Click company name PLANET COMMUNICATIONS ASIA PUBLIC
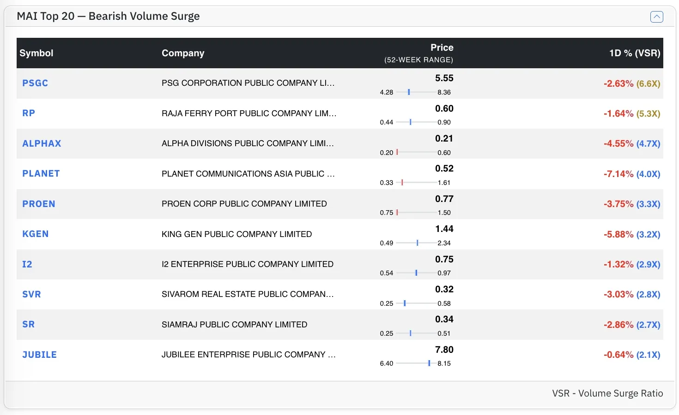Screen dimensions: 679x415 (248, 174)
